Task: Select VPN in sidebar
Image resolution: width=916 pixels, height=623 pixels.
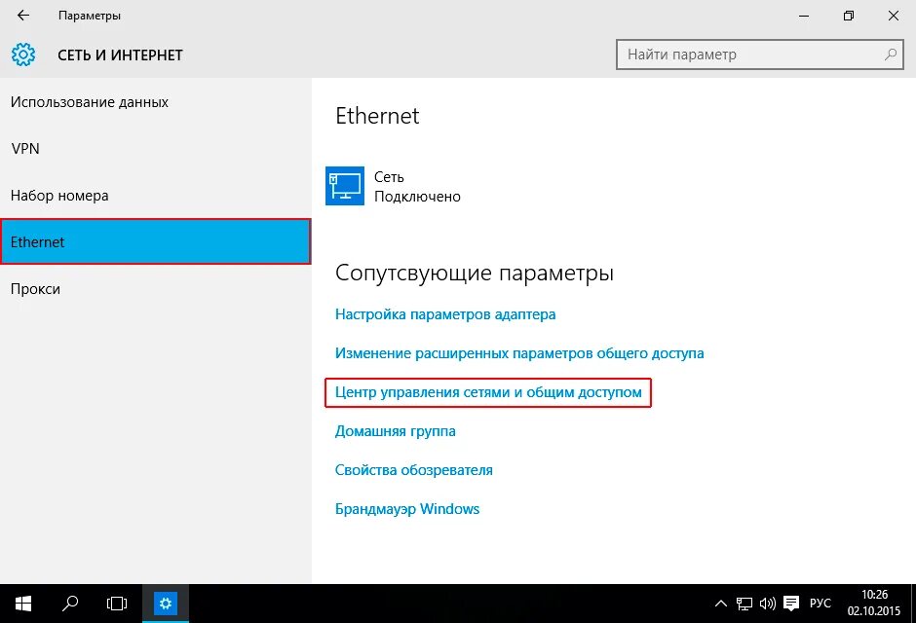Action: [x=155, y=149]
